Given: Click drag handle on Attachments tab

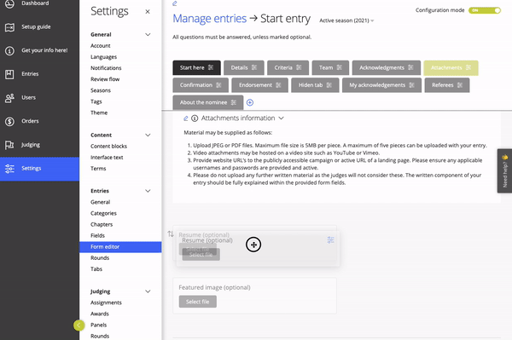Looking at the screenshot, I should pyautogui.click(x=468, y=67).
